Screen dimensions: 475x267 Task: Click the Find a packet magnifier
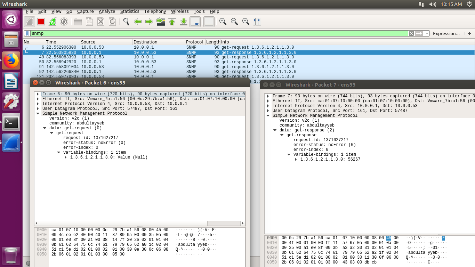[126, 22]
